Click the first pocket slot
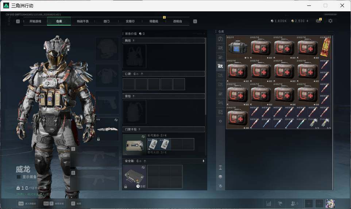This screenshot has width=351, height=209. point(129,84)
